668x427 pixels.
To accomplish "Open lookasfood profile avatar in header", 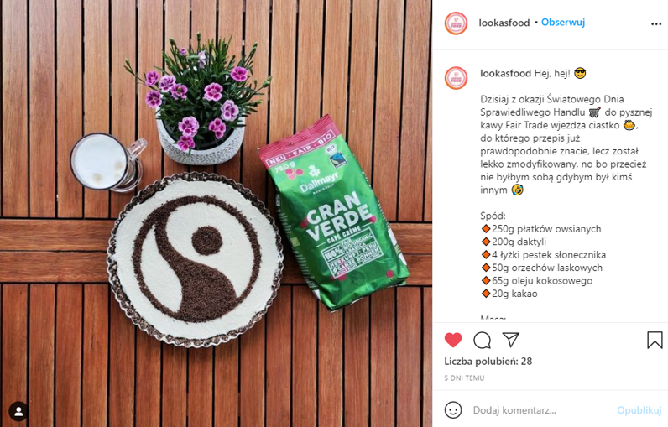I will [x=456, y=23].
